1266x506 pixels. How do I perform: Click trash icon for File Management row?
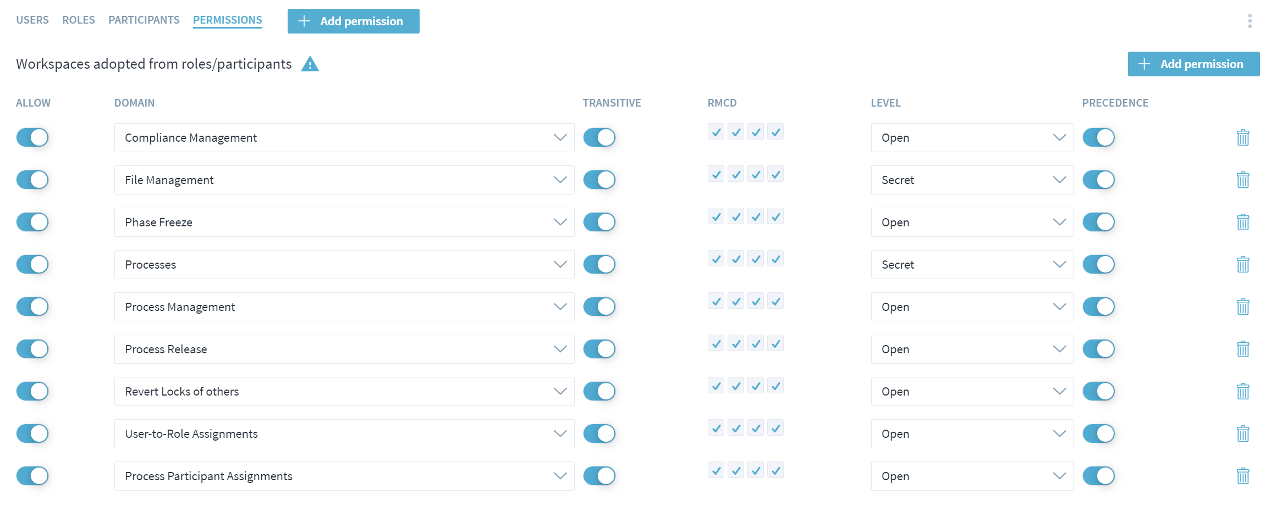1243,180
